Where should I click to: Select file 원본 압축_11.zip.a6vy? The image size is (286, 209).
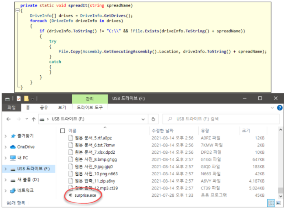pyautogui.click(x=95, y=181)
